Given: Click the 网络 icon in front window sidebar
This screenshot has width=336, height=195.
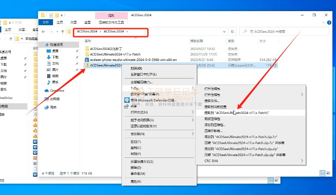Looking at the screenshot, I should point(47,108).
